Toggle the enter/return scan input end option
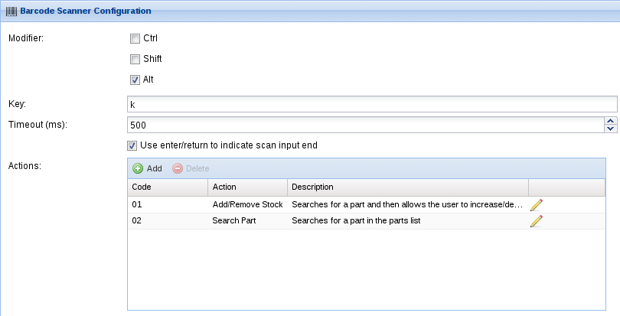Screen dimensions: 620x316 point(132,145)
